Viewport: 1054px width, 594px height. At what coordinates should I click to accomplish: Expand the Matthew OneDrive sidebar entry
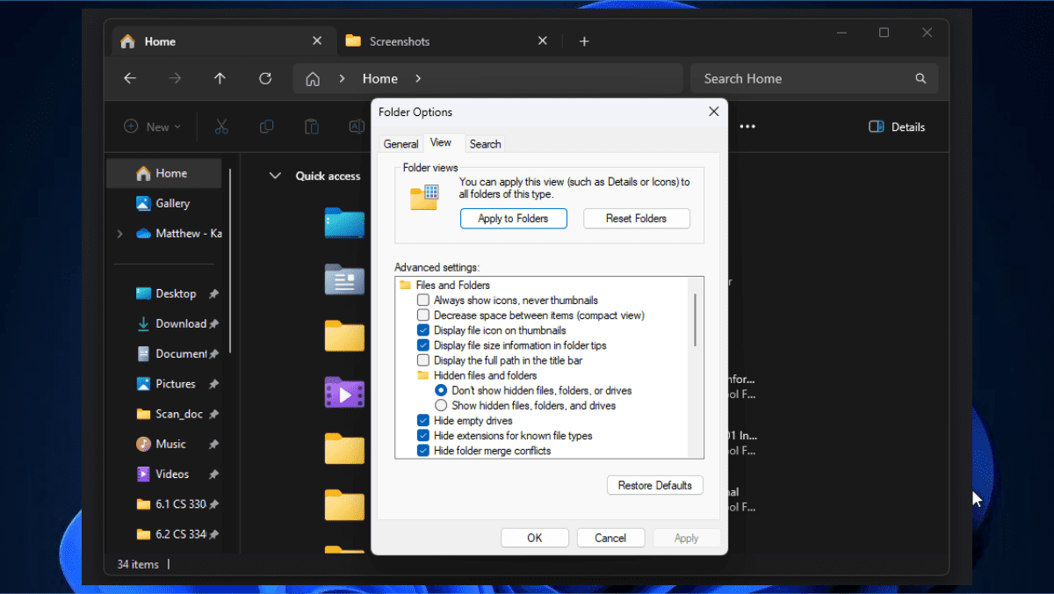119,233
